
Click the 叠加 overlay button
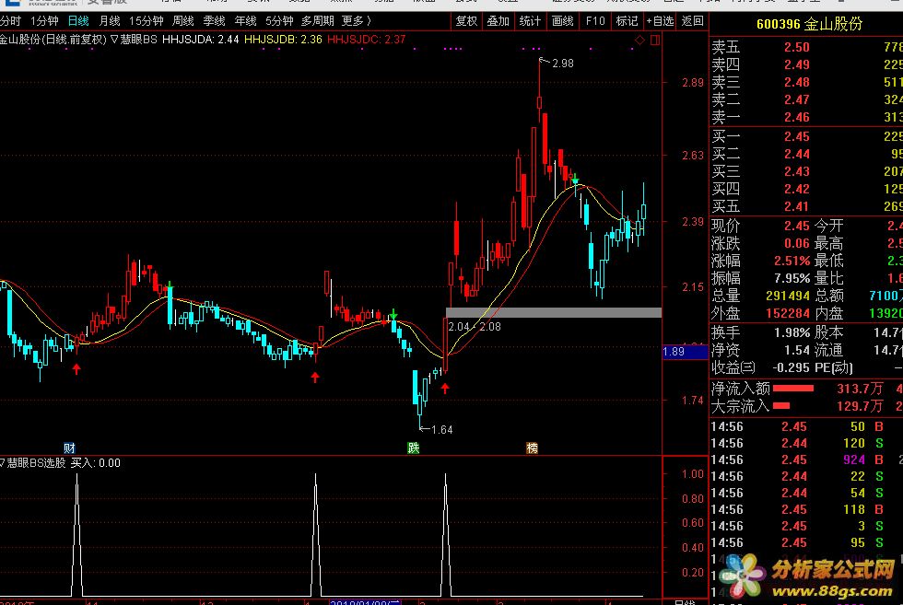pos(498,21)
